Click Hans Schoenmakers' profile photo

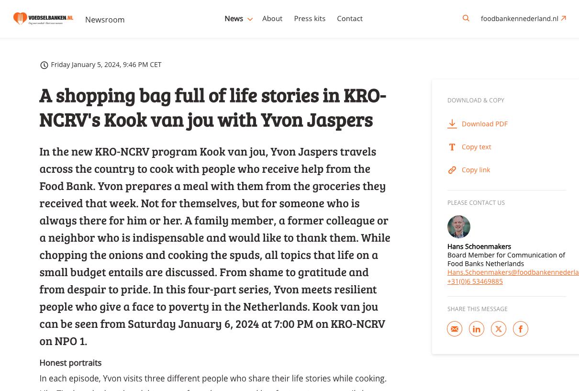coord(459,227)
